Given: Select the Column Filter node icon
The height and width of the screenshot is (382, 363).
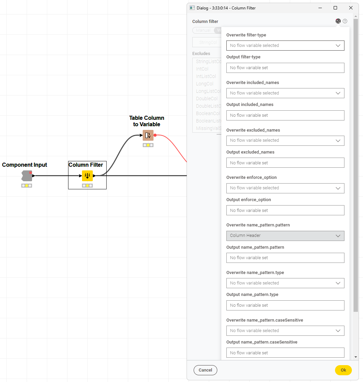Looking at the screenshot, I should (87, 176).
